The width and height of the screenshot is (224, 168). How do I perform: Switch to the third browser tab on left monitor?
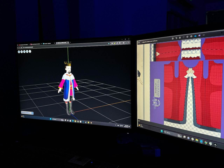pyautogui.click(x=49, y=43)
